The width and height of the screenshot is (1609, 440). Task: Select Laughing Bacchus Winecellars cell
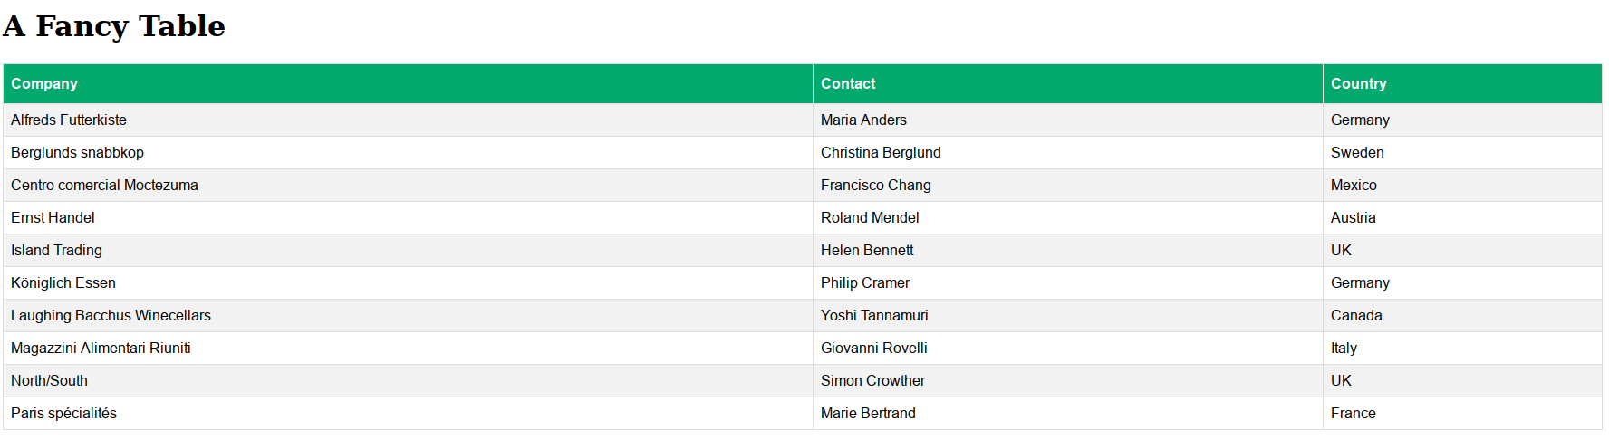coord(111,315)
